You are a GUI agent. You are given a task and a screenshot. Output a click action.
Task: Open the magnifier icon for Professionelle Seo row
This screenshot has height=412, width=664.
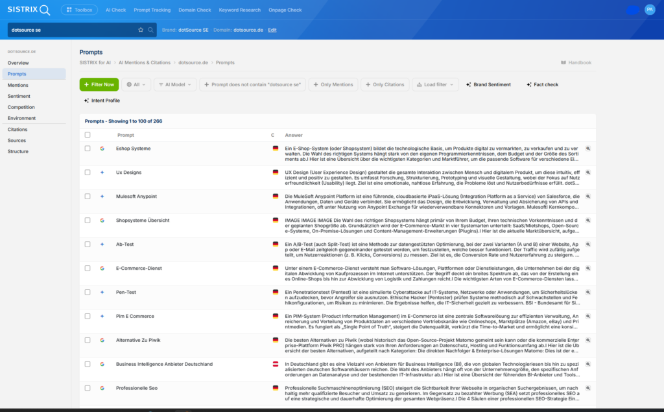coord(587,388)
